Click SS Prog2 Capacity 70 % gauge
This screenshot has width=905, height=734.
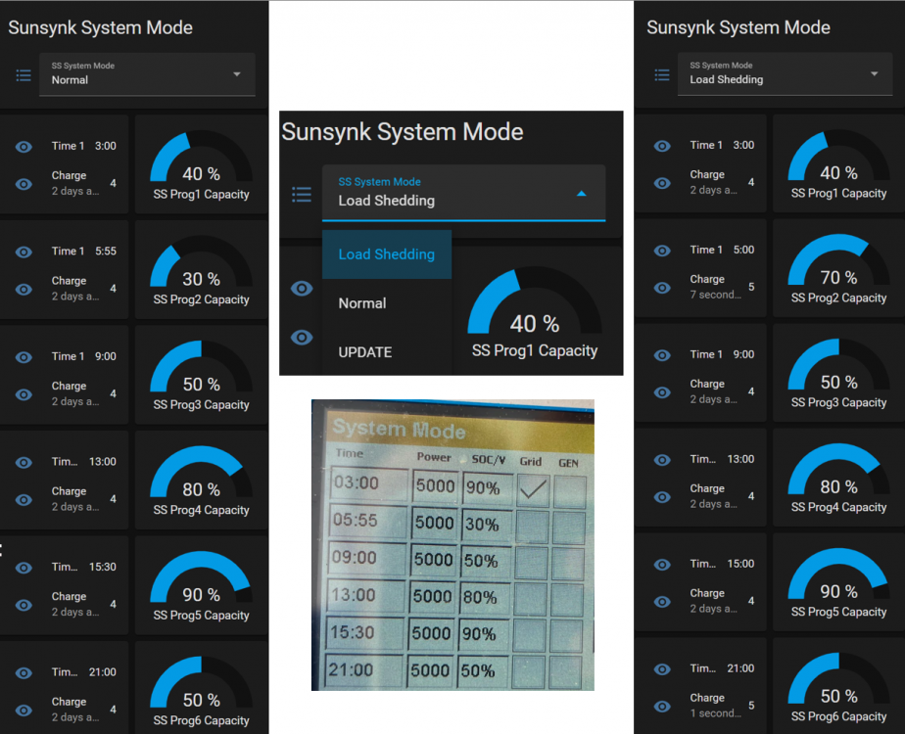(838, 268)
